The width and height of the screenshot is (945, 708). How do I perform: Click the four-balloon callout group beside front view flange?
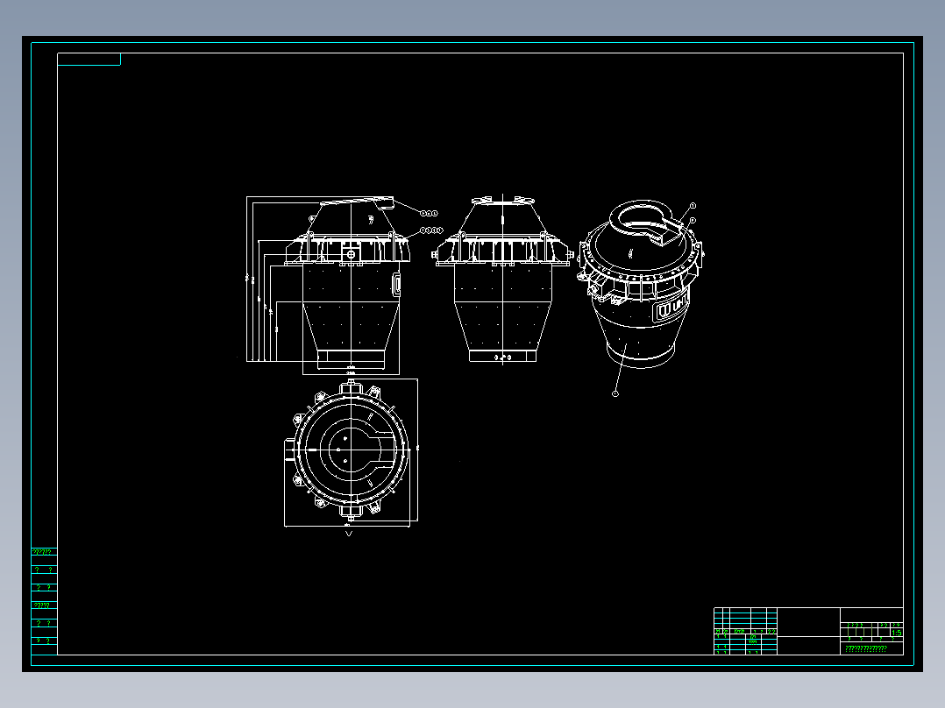tap(431, 230)
